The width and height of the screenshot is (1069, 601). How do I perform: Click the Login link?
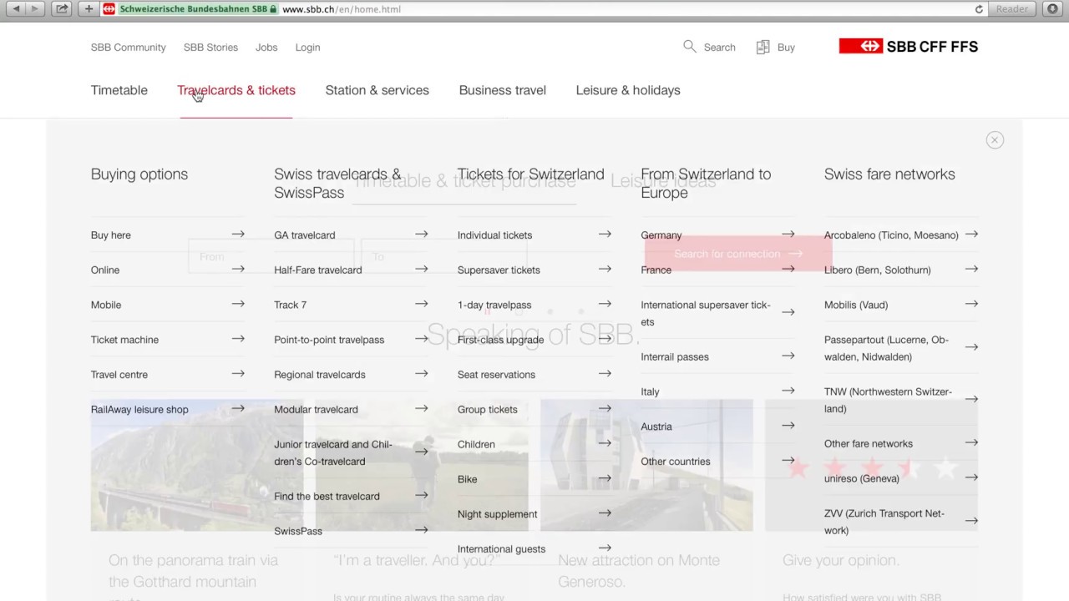click(307, 48)
